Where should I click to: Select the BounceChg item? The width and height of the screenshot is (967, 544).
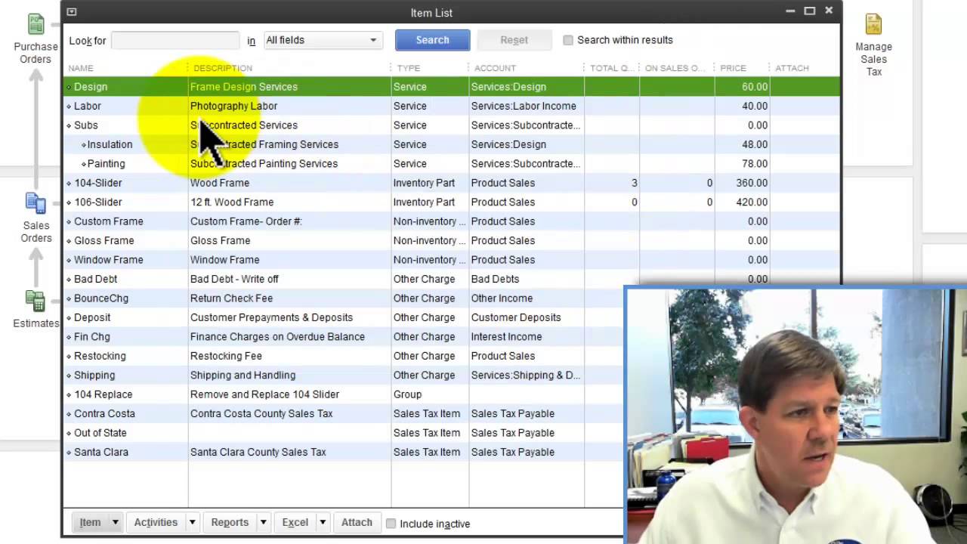pos(101,298)
